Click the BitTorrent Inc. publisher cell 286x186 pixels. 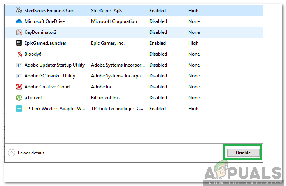(x=105, y=98)
